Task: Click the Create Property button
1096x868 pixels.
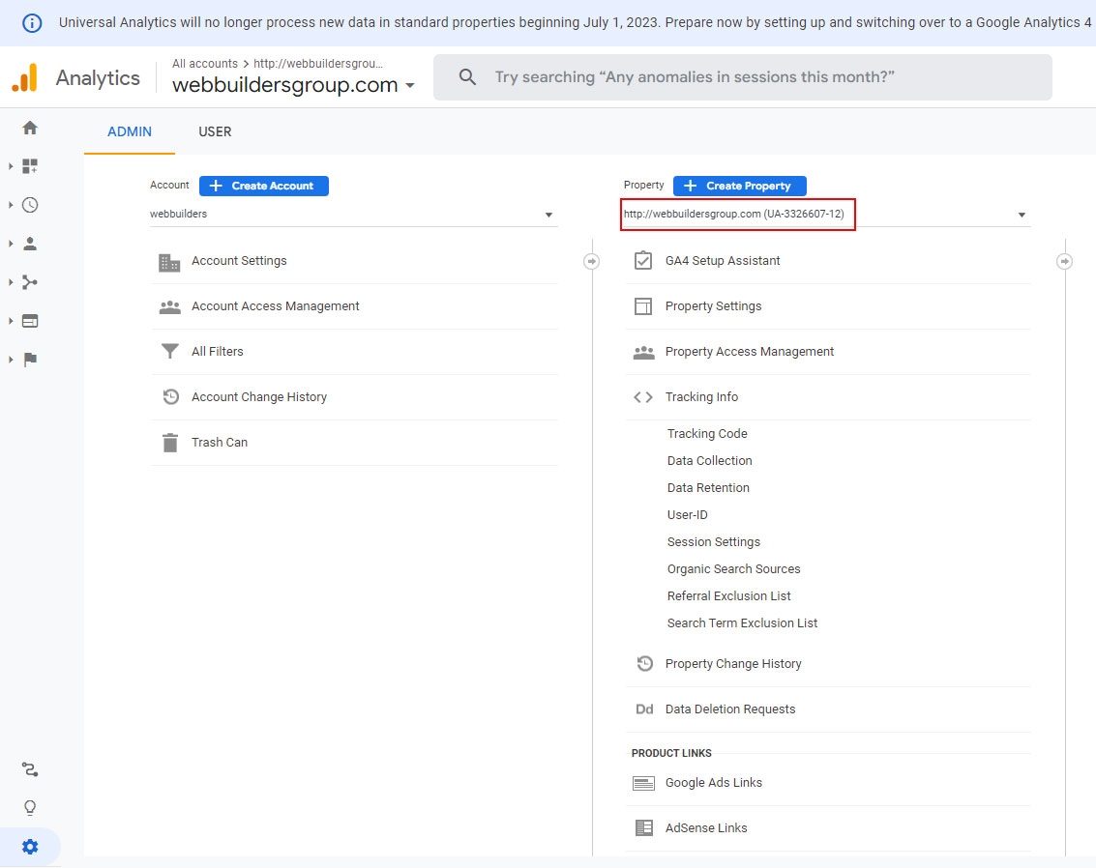Action: (x=739, y=186)
